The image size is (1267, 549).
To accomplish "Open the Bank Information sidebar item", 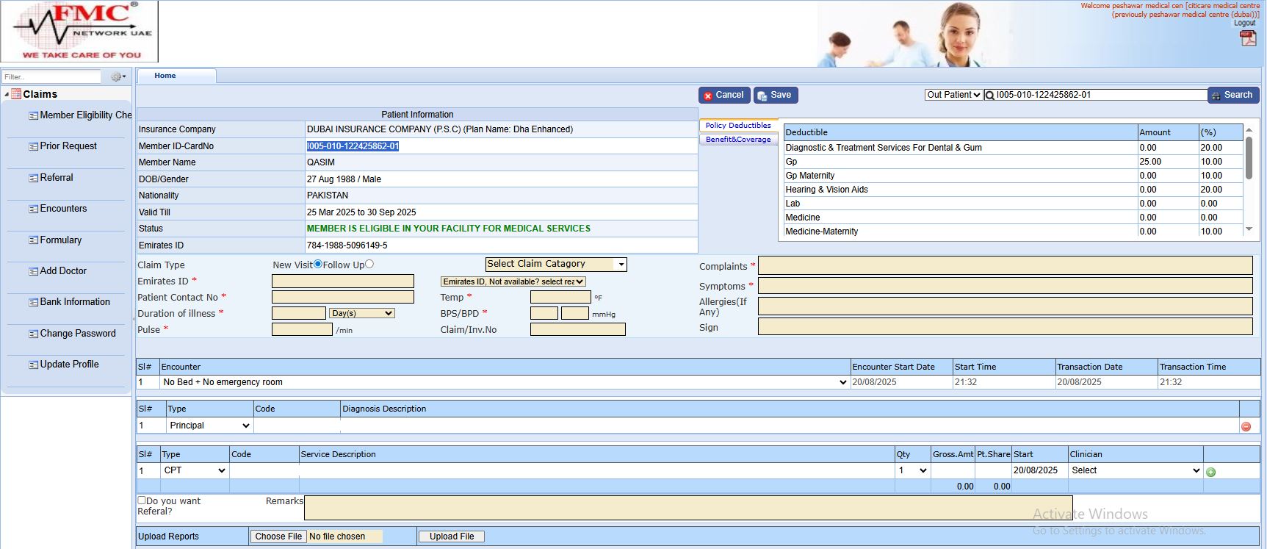I will 75,302.
